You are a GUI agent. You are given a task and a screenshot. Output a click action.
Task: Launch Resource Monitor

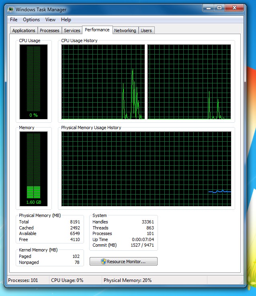point(124,262)
